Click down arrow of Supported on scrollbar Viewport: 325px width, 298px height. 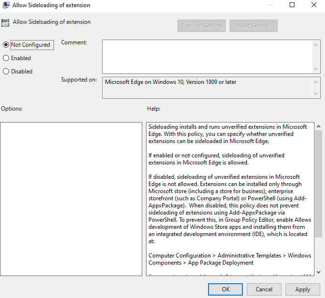315,94
